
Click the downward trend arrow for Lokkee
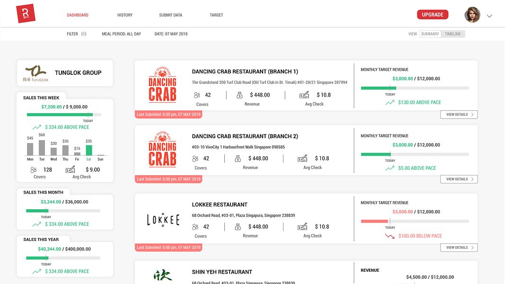click(390, 236)
